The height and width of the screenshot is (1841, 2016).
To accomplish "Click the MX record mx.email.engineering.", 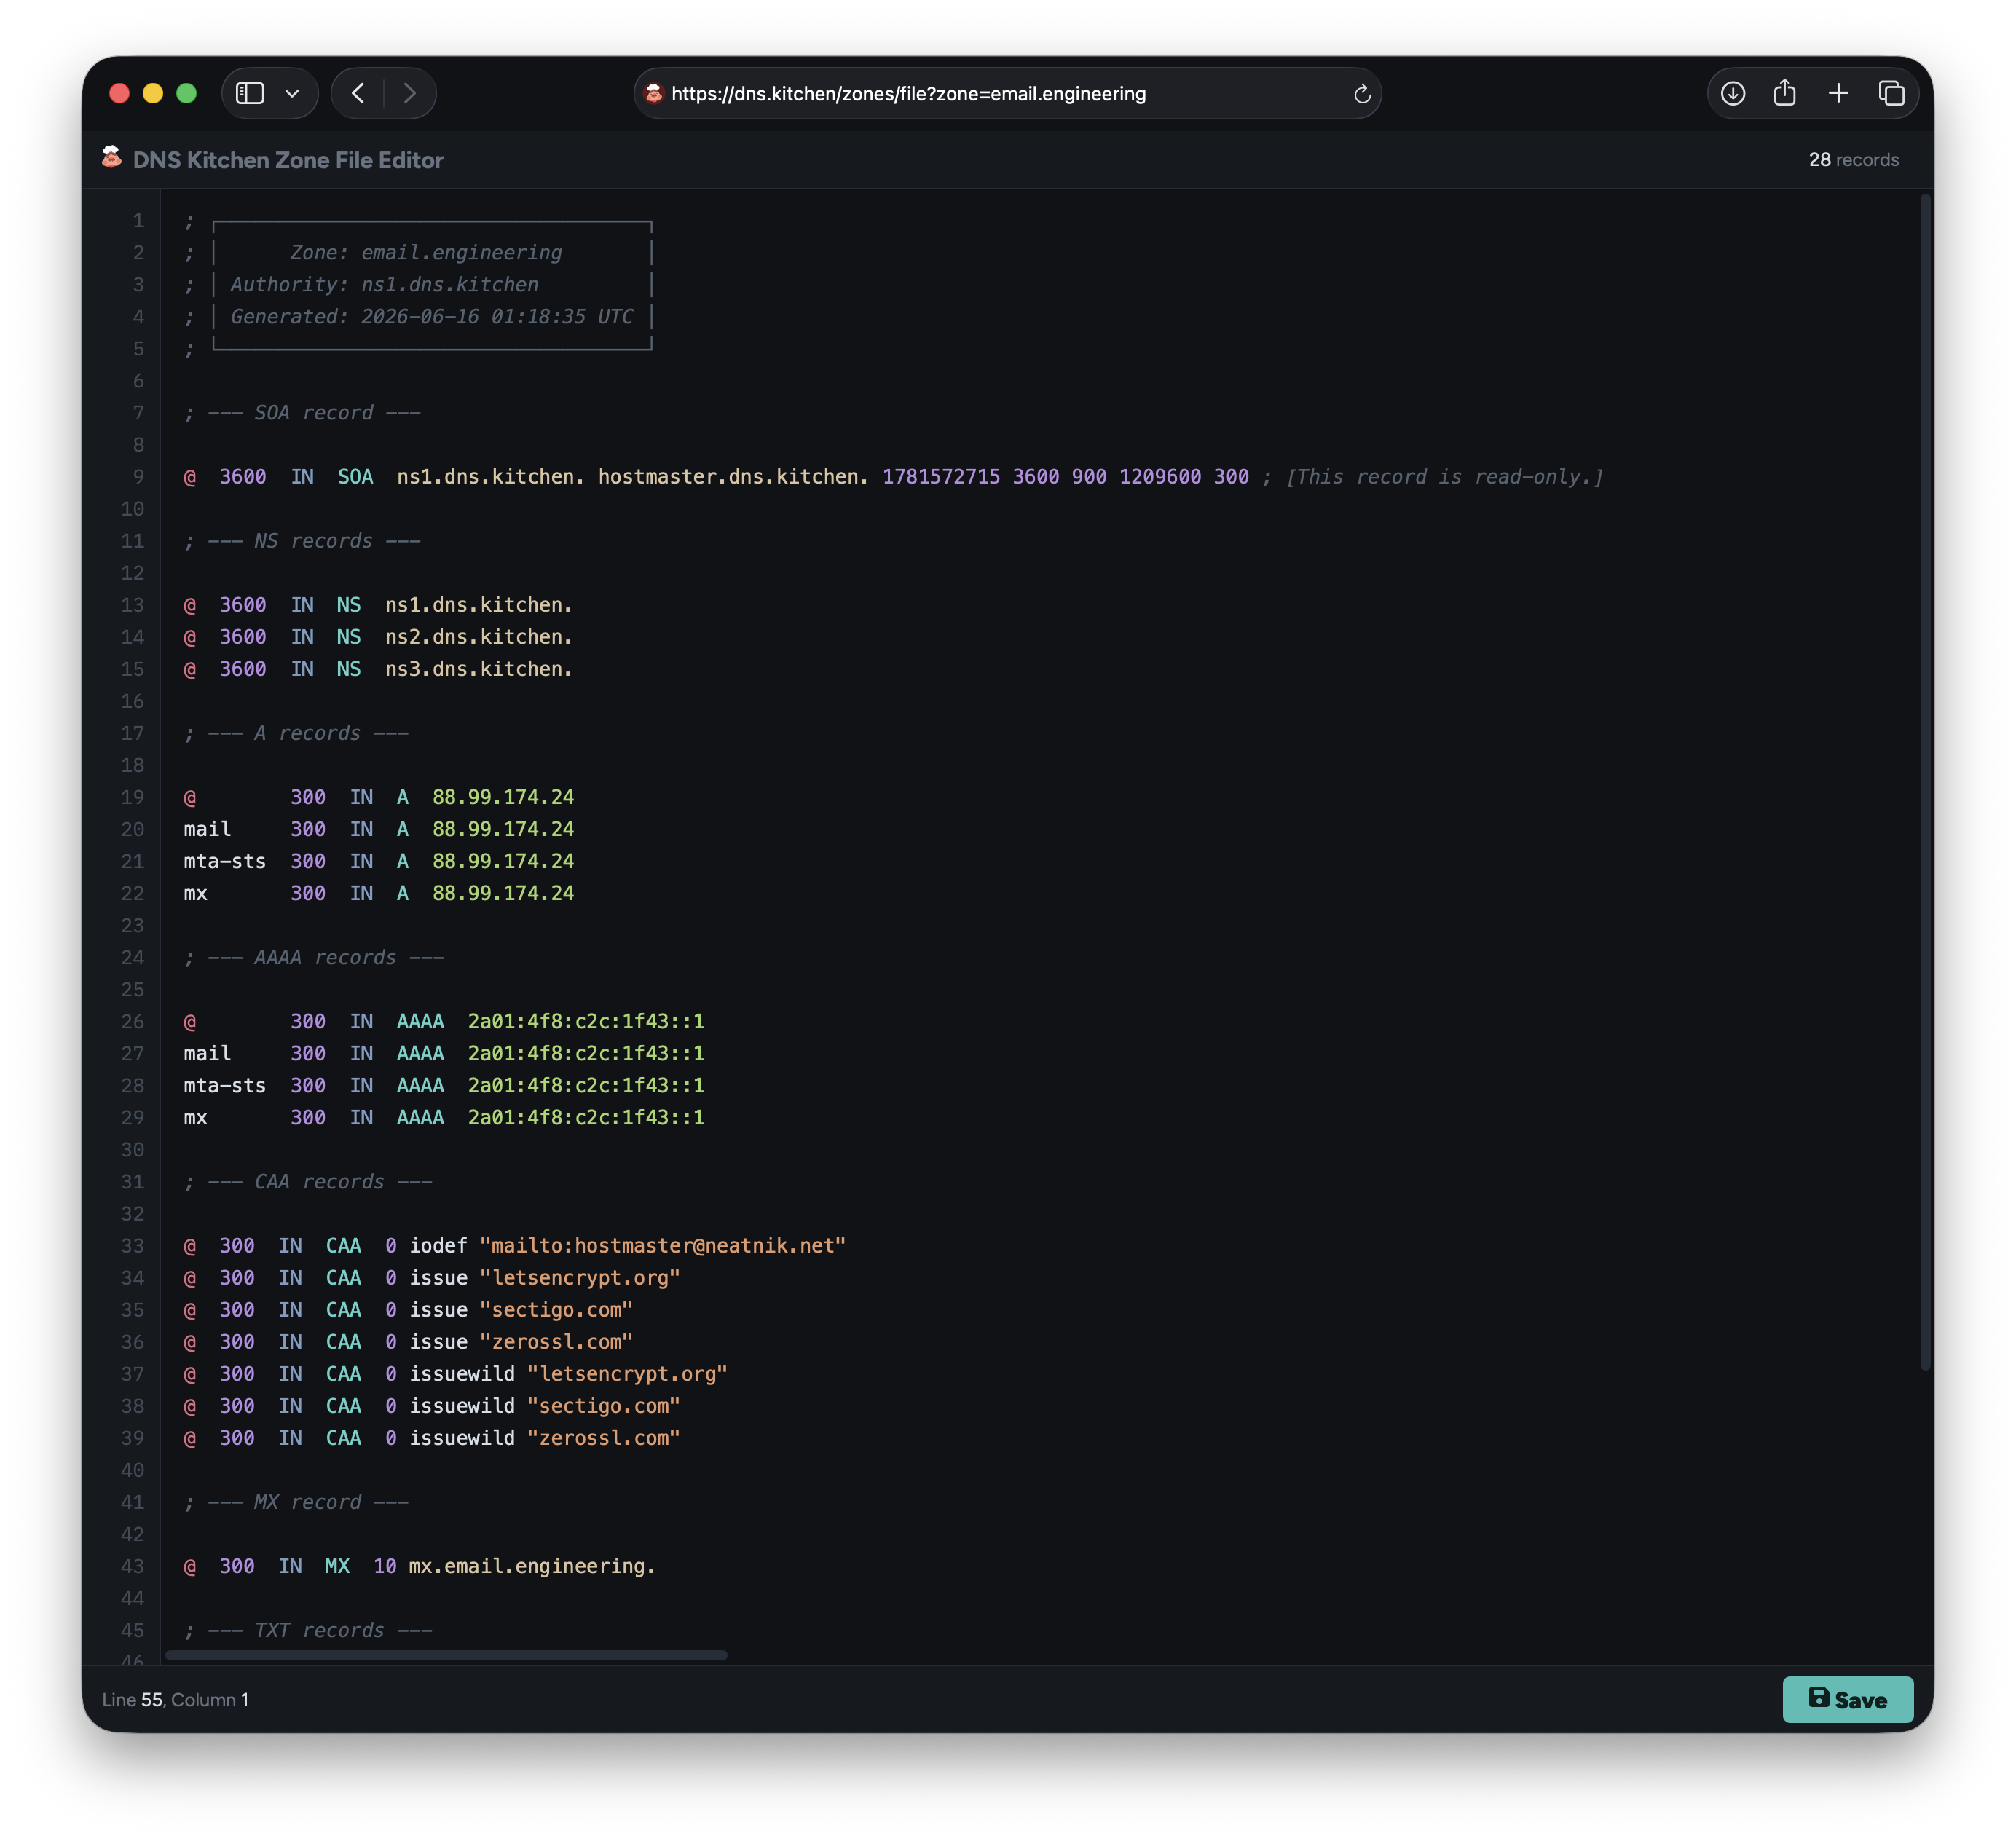I will (532, 1566).
